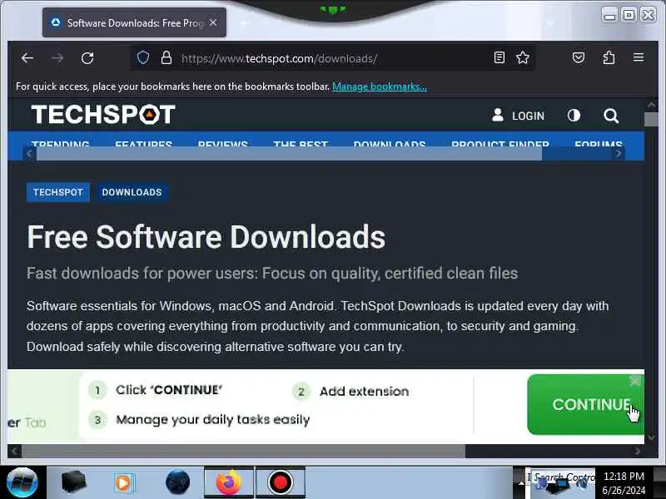Open the REVIEWS nav item

click(x=222, y=143)
